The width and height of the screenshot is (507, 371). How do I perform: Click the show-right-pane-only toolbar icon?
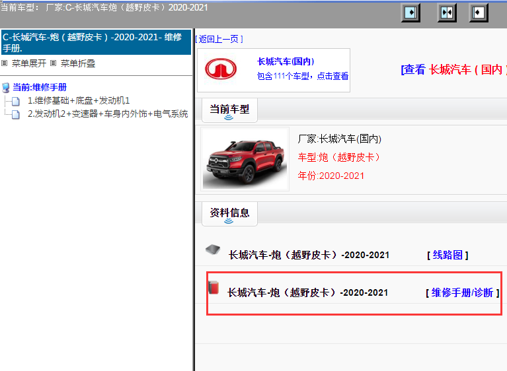pos(410,13)
